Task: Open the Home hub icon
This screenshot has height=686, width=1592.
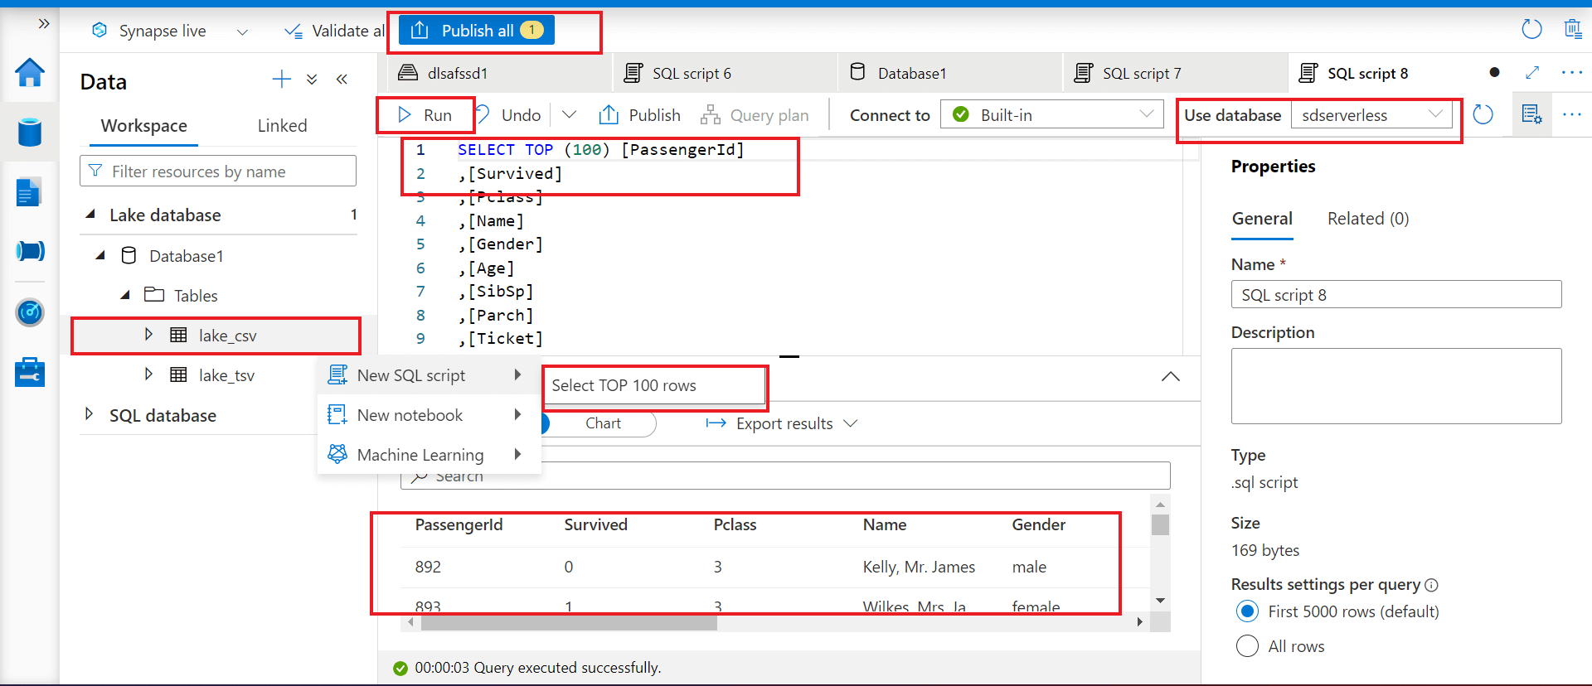Action: click(30, 73)
